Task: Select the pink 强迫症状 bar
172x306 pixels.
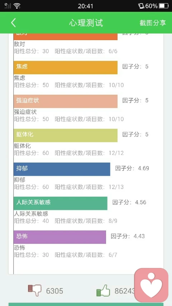Action: tap(66, 101)
